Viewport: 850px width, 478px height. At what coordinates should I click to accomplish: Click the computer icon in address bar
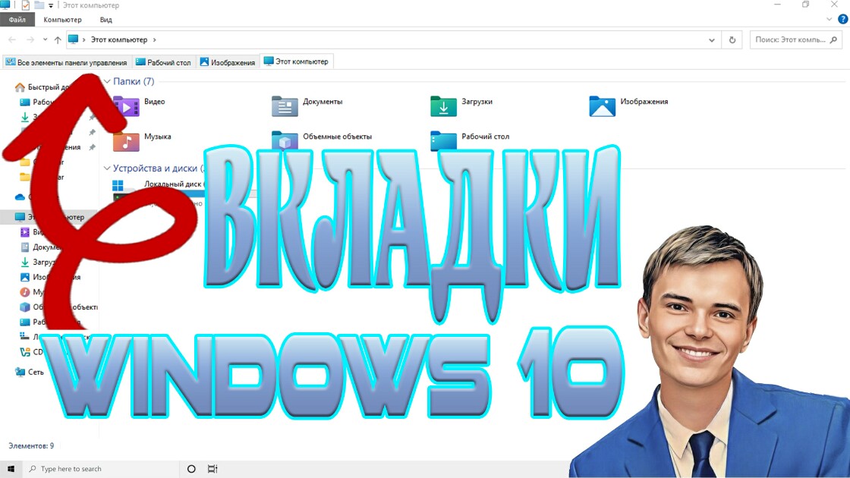[x=73, y=39]
